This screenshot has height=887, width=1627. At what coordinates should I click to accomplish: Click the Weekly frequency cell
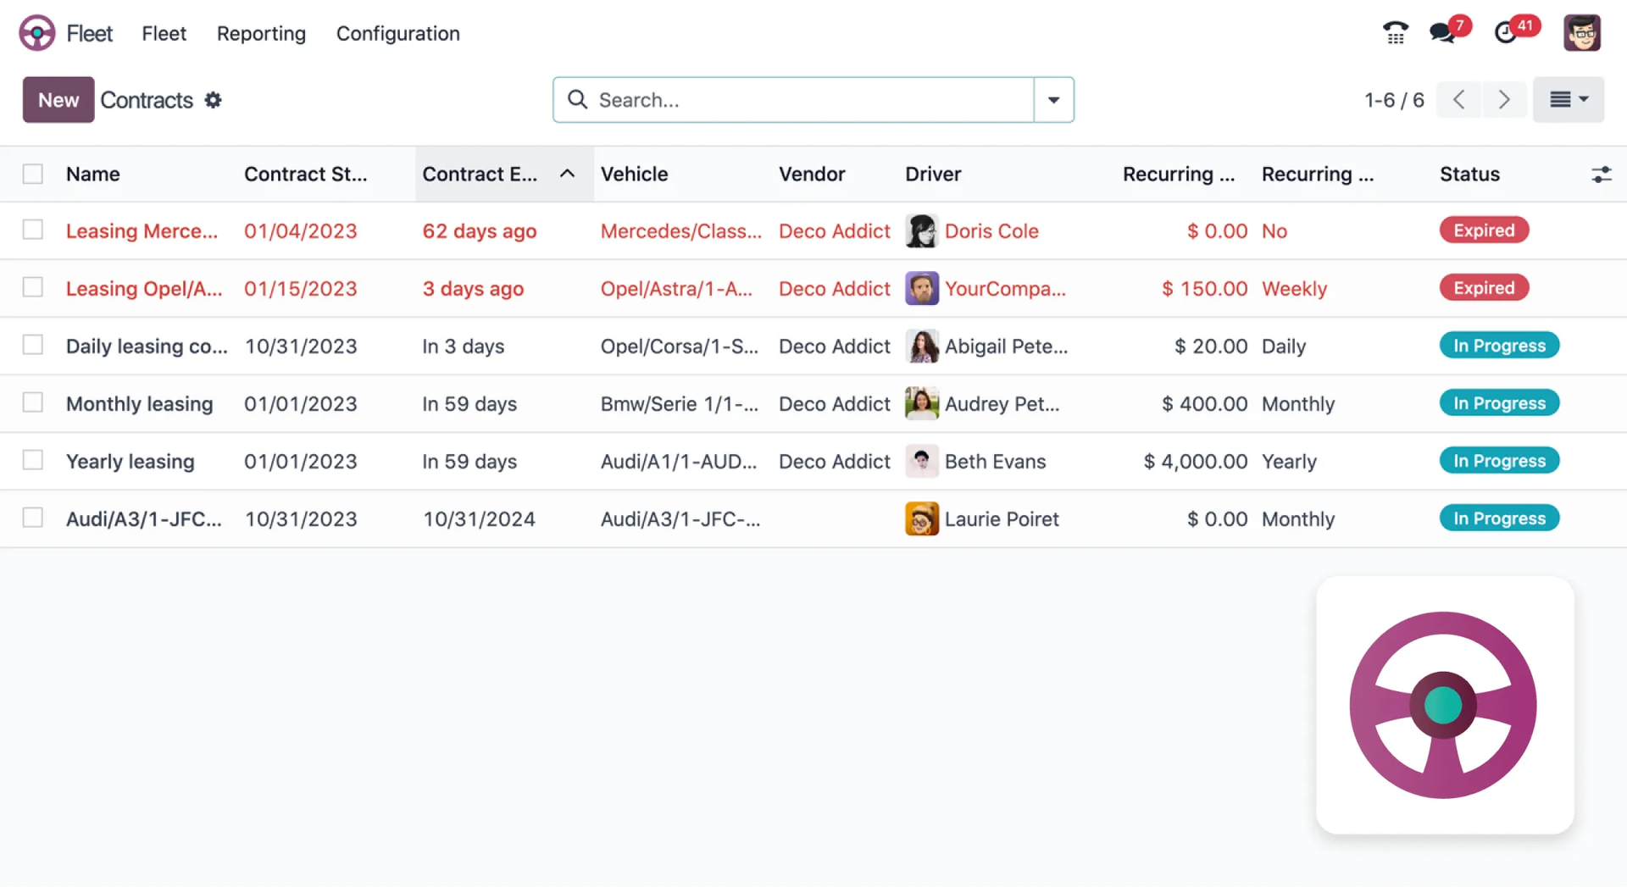1294,289
